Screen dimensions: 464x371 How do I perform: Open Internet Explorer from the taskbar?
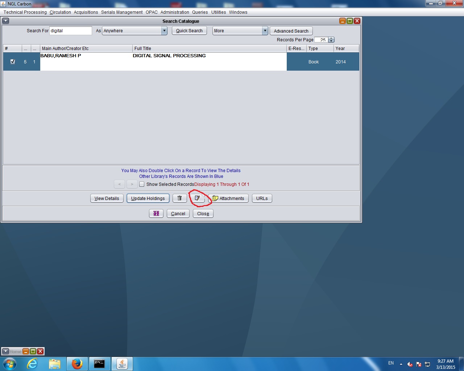point(33,363)
